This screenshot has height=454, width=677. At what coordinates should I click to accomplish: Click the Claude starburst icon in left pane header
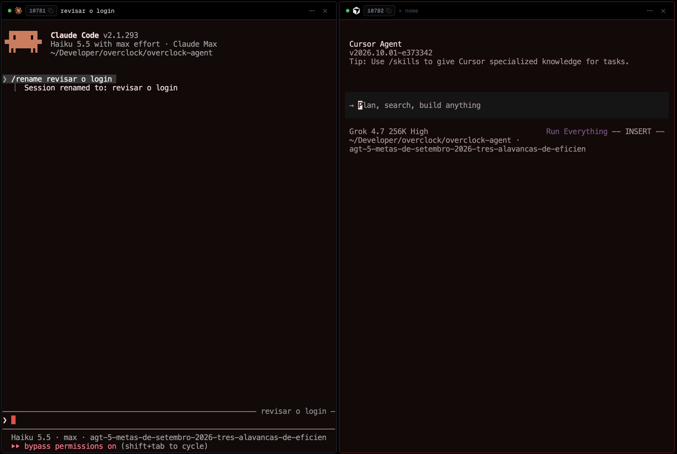pyautogui.click(x=18, y=11)
